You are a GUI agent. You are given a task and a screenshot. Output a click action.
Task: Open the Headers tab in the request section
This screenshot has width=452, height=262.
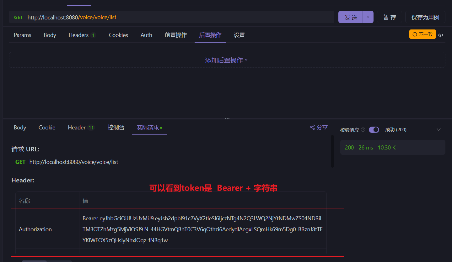pos(79,35)
